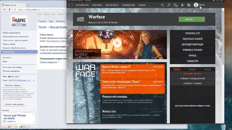The image size is (232, 130).
Task: Click Помощь in the side panel
Action: tap(192, 56)
